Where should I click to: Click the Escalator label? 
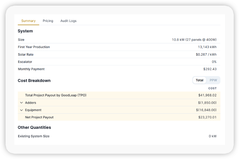click(x=25, y=62)
